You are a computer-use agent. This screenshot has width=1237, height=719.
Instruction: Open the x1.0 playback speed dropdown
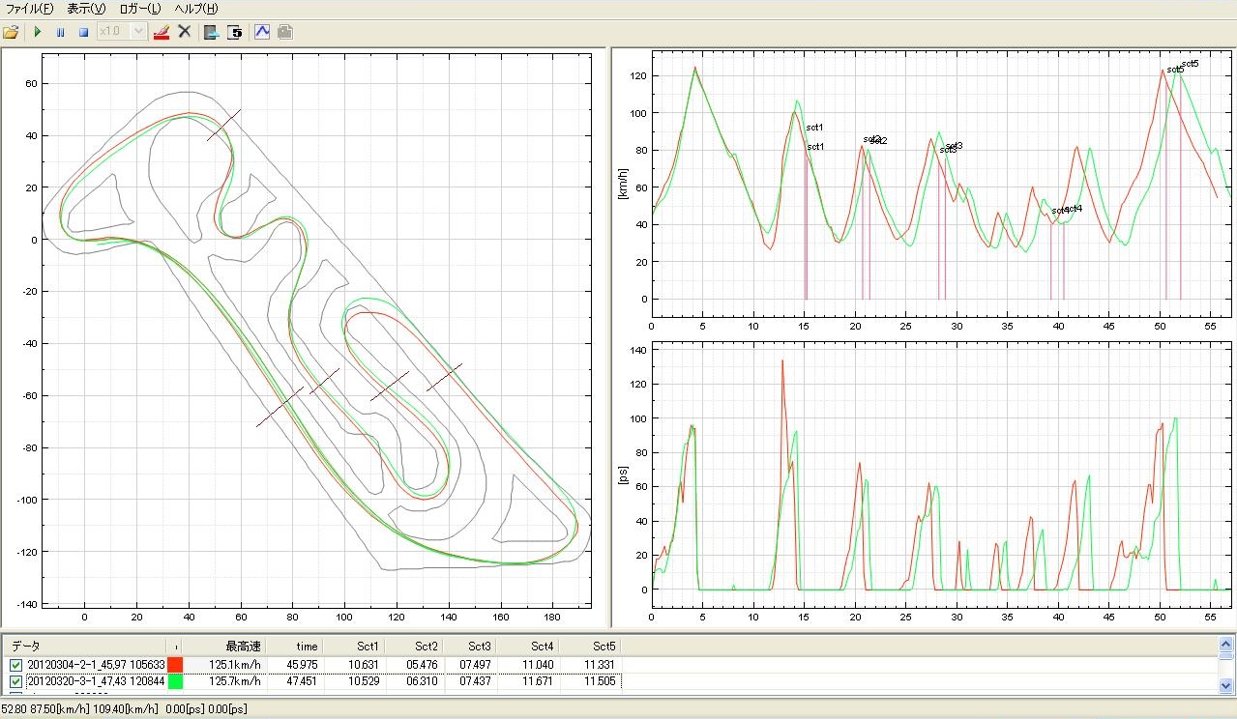click(137, 32)
